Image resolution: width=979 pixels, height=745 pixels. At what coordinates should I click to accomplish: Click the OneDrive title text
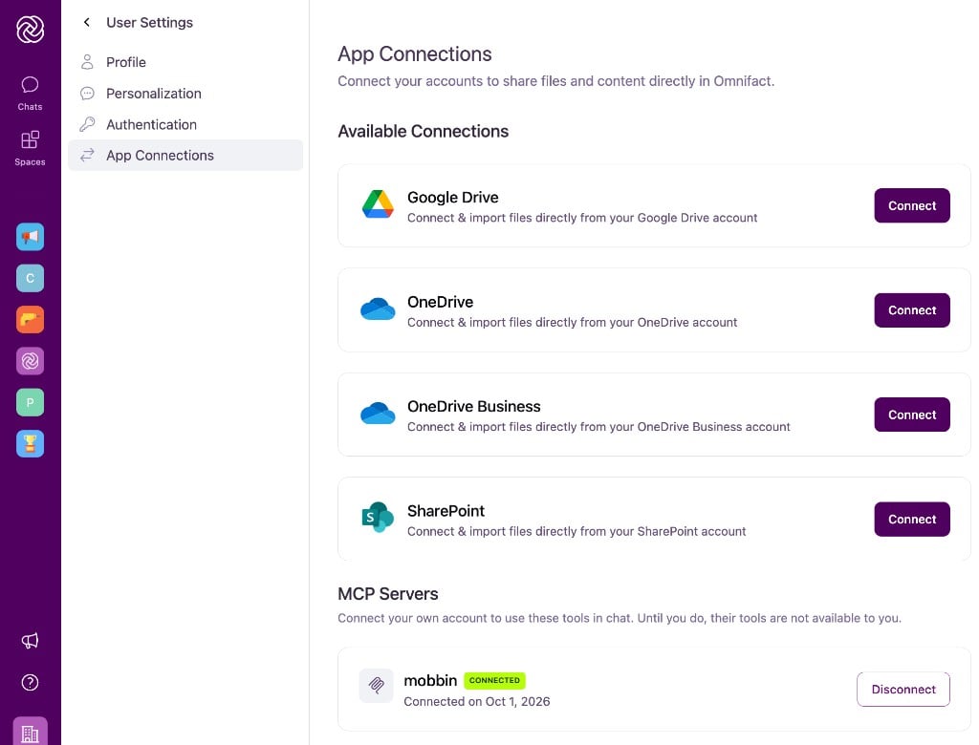click(440, 302)
